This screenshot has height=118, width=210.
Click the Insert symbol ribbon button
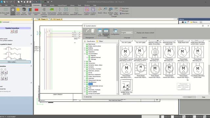13,11
